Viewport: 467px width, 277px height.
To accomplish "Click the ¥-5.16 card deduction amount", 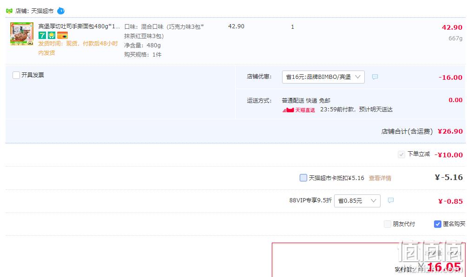I will (448, 177).
